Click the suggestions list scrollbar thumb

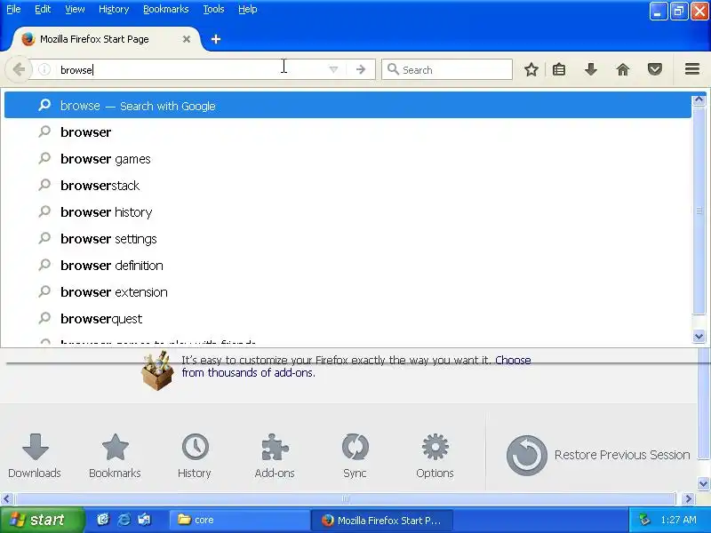[699, 210]
